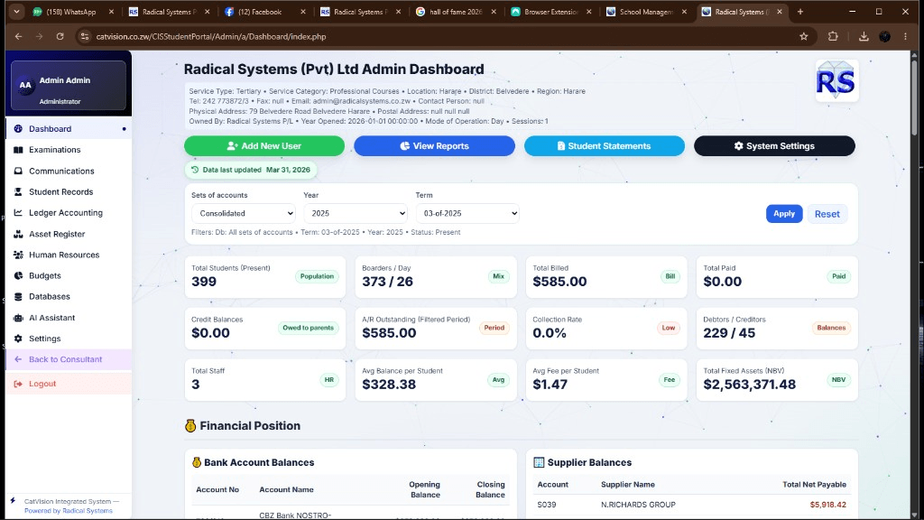Open the browser three-dot menu
The image size is (924, 520).
click(906, 36)
